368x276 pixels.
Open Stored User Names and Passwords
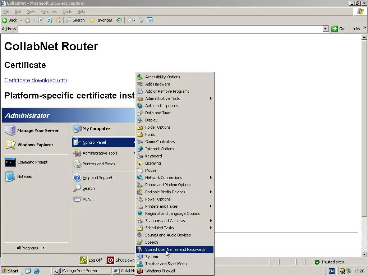click(x=175, y=249)
